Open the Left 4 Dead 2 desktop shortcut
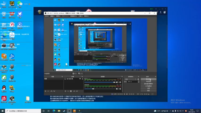 [12, 5]
